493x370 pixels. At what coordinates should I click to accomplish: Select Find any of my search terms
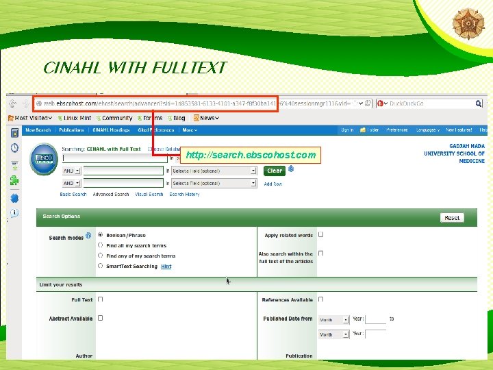(x=100, y=256)
